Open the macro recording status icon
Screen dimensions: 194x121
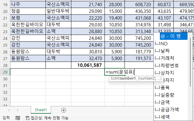click(18, 118)
